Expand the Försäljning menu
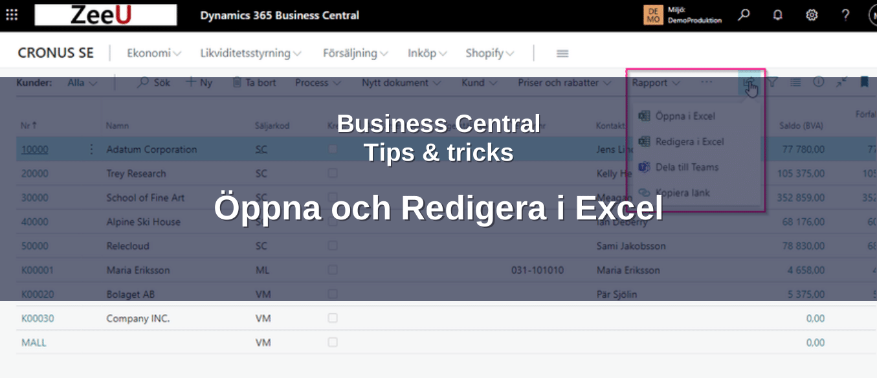877x378 pixels. pyautogui.click(x=355, y=53)
